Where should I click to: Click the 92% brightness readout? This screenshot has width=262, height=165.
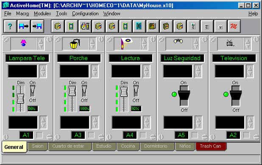[136, 109]
